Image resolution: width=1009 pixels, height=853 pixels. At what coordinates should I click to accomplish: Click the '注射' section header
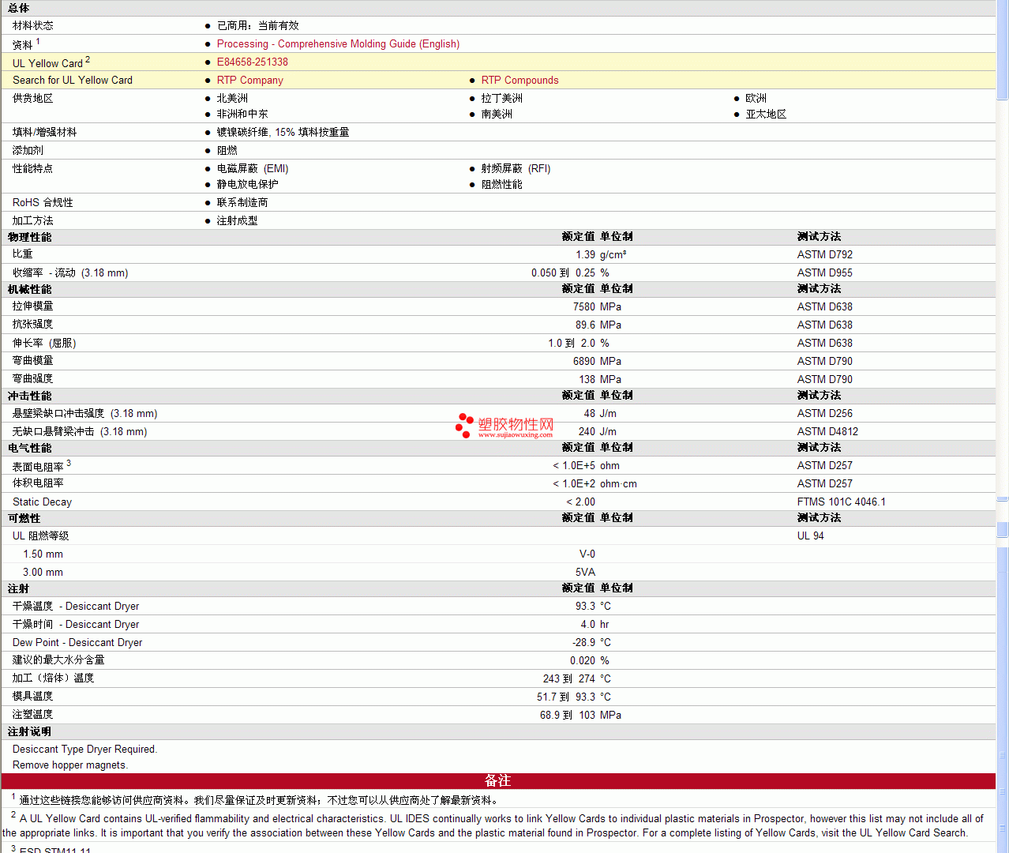click(x=19, y=588)
